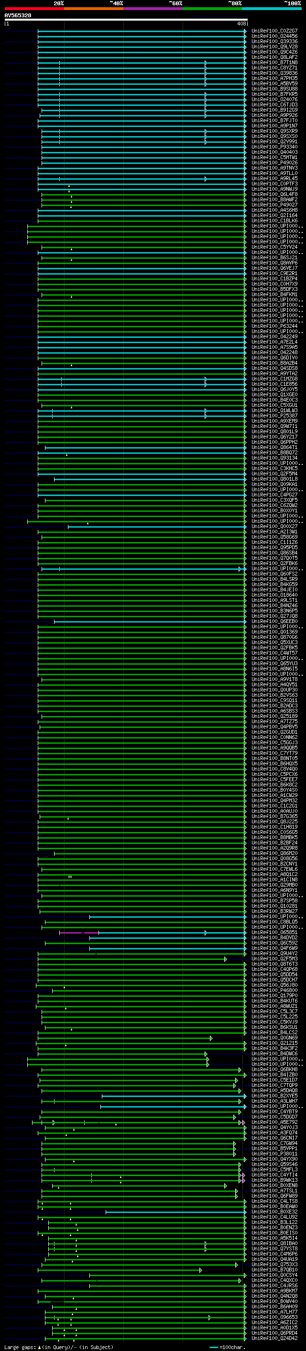Select the UniRef100_A9TNV3 label
The image size is (306, 1351).
(x=274, y=168)
